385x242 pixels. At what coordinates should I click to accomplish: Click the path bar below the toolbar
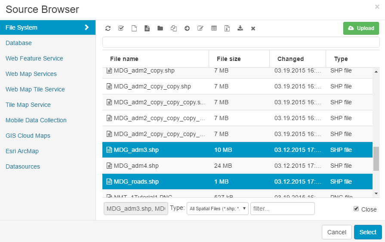point(241,42)
